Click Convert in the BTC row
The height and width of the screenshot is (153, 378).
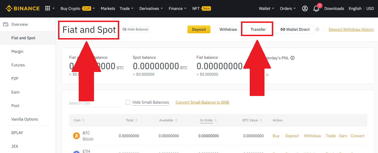coord(358,136)
